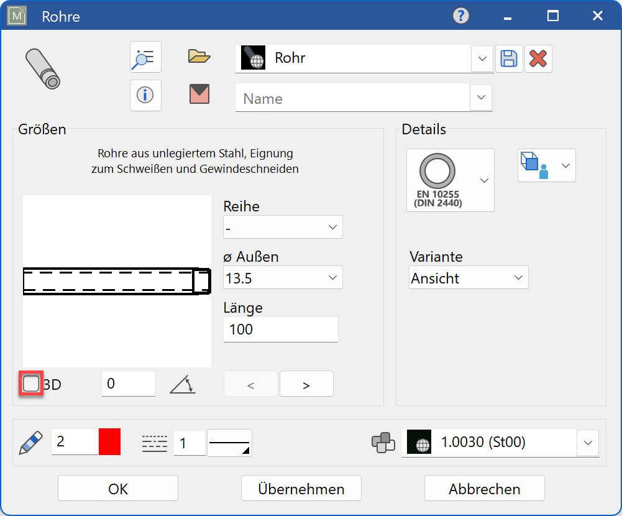Expand the material 1.0030 (St00) dropdown

(x=587, y=443)
